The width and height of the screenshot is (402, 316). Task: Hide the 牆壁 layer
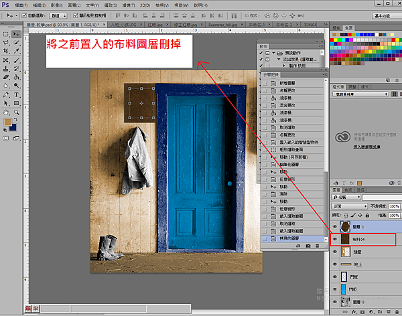tap(335, 252)
